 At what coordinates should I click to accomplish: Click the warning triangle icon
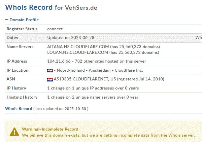14,132
